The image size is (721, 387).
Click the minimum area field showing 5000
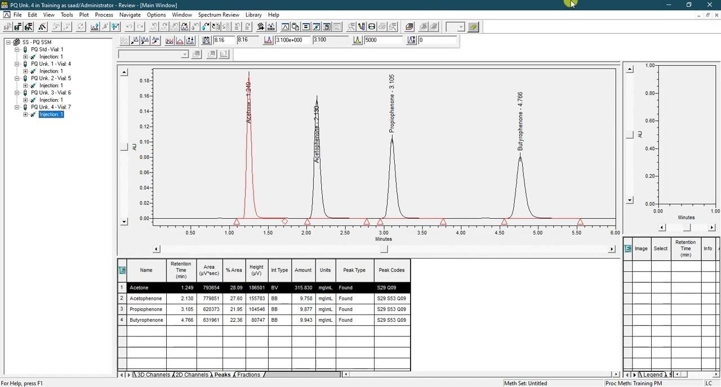click(x=383, y=40)
